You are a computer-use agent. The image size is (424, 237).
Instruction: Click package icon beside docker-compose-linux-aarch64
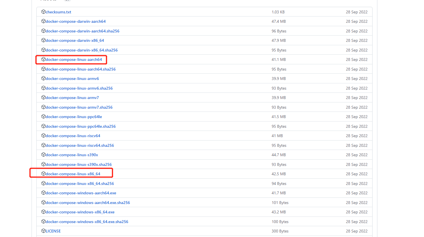(44, 59)
